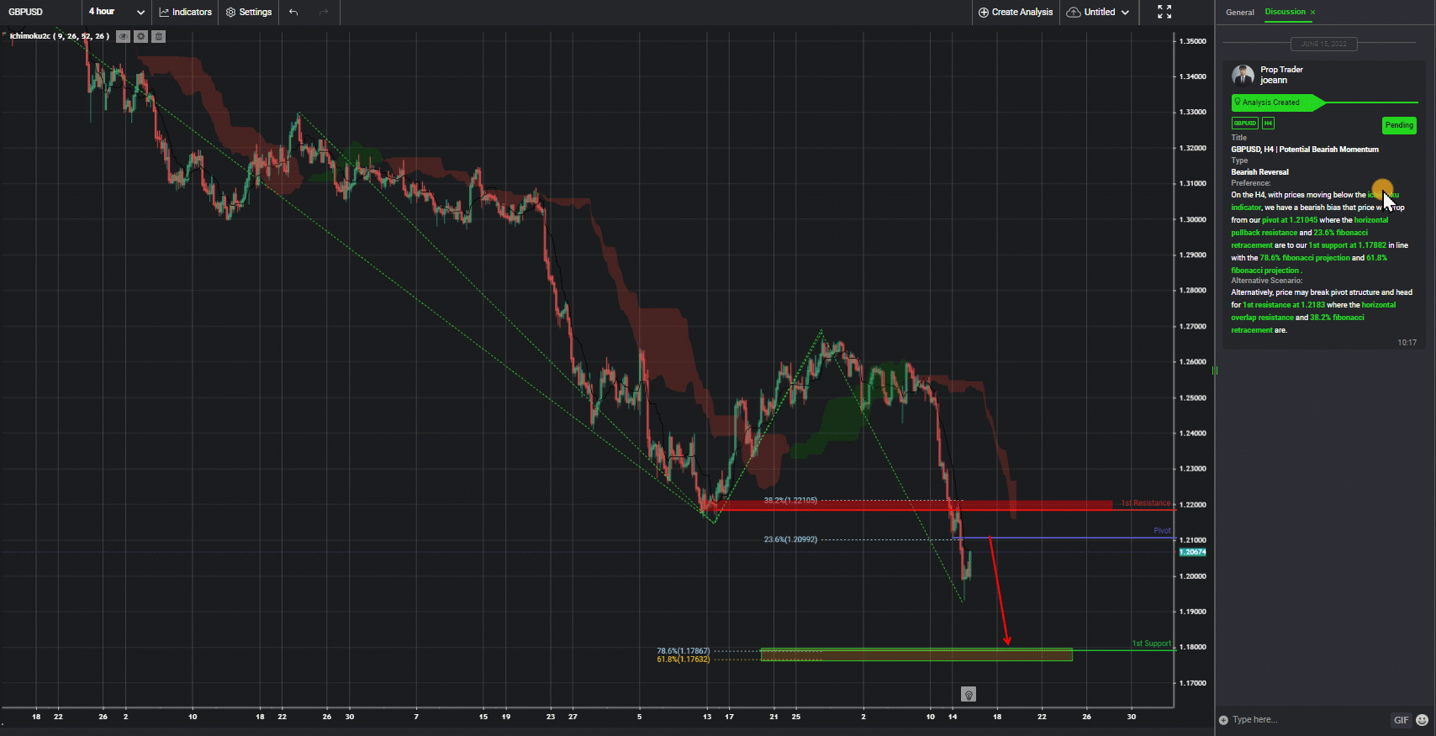Click the 38.2%(1.22105) fibonacci label
This screenshot has width=1436, height=736.
coord(790,501)
